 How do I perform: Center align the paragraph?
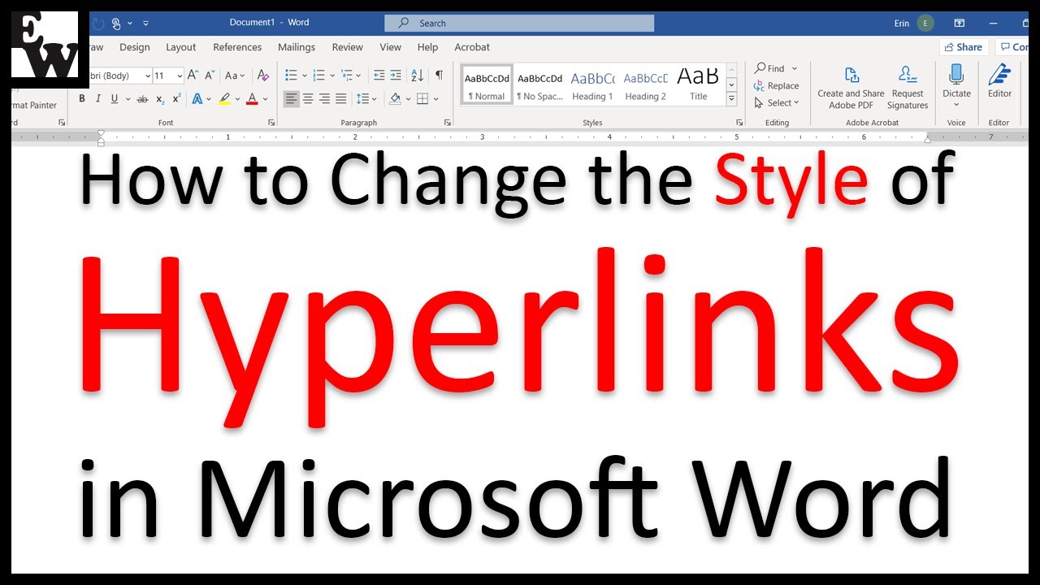tap(308, 99)
